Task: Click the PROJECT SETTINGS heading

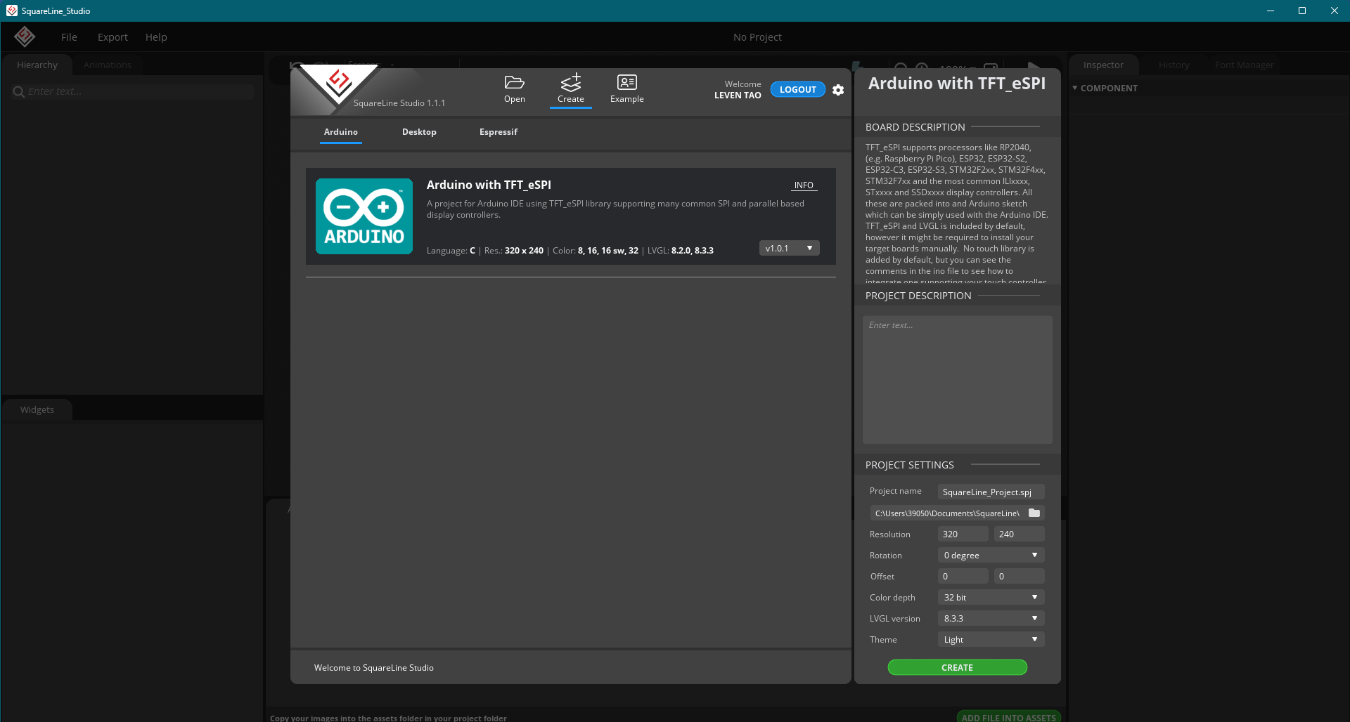Action: [x=910, y=465]
